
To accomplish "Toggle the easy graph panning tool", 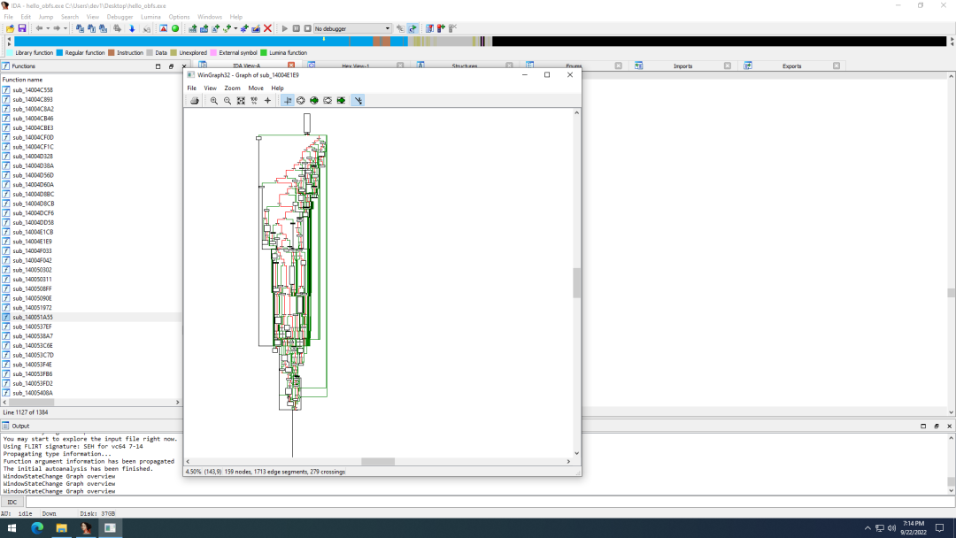I will (358, 101).
